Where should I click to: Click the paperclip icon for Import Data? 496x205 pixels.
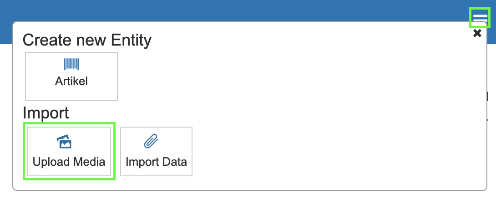(x=150, y=142)
